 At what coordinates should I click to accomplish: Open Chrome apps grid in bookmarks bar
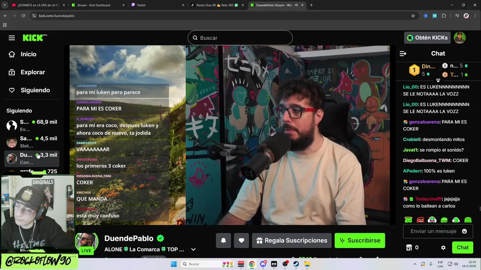[x=5, y=25]
